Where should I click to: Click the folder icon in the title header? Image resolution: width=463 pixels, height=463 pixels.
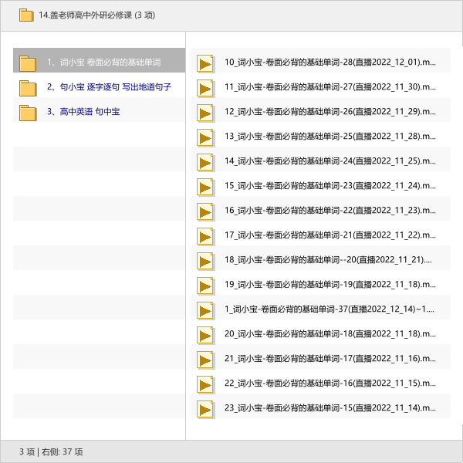(x=26, y=15)
